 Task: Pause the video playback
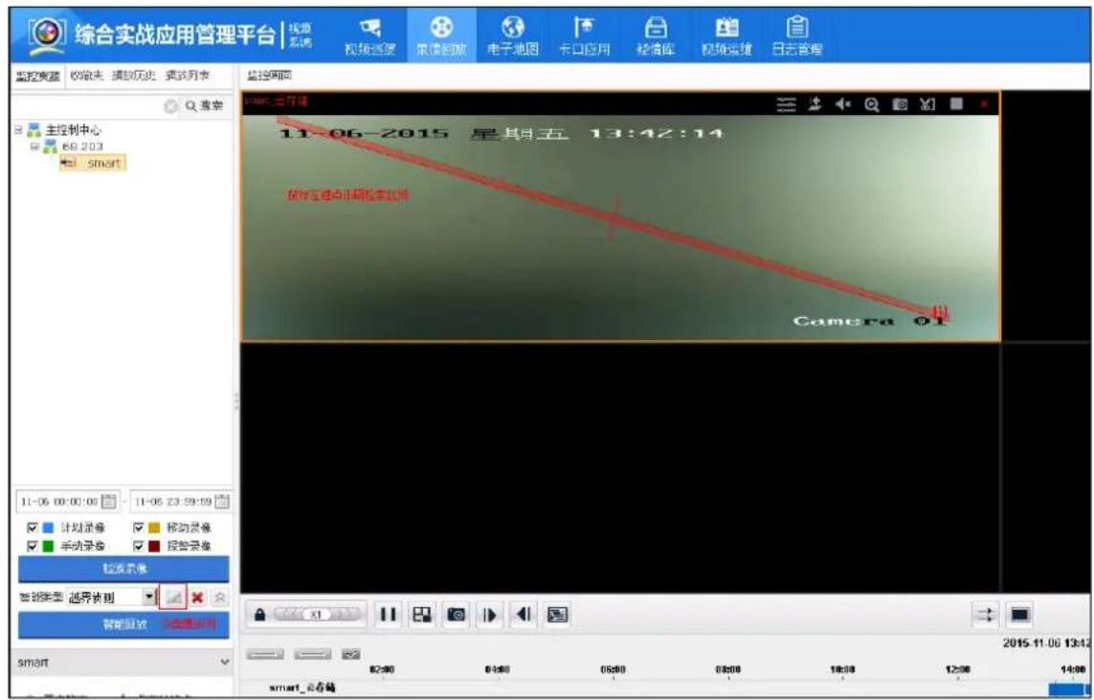click(x=388, y=615)
